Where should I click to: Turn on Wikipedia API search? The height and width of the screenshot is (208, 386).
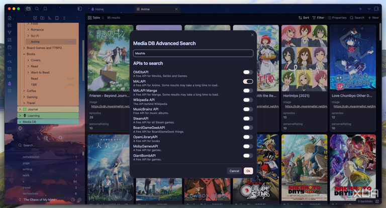click(x=248, y=100)
